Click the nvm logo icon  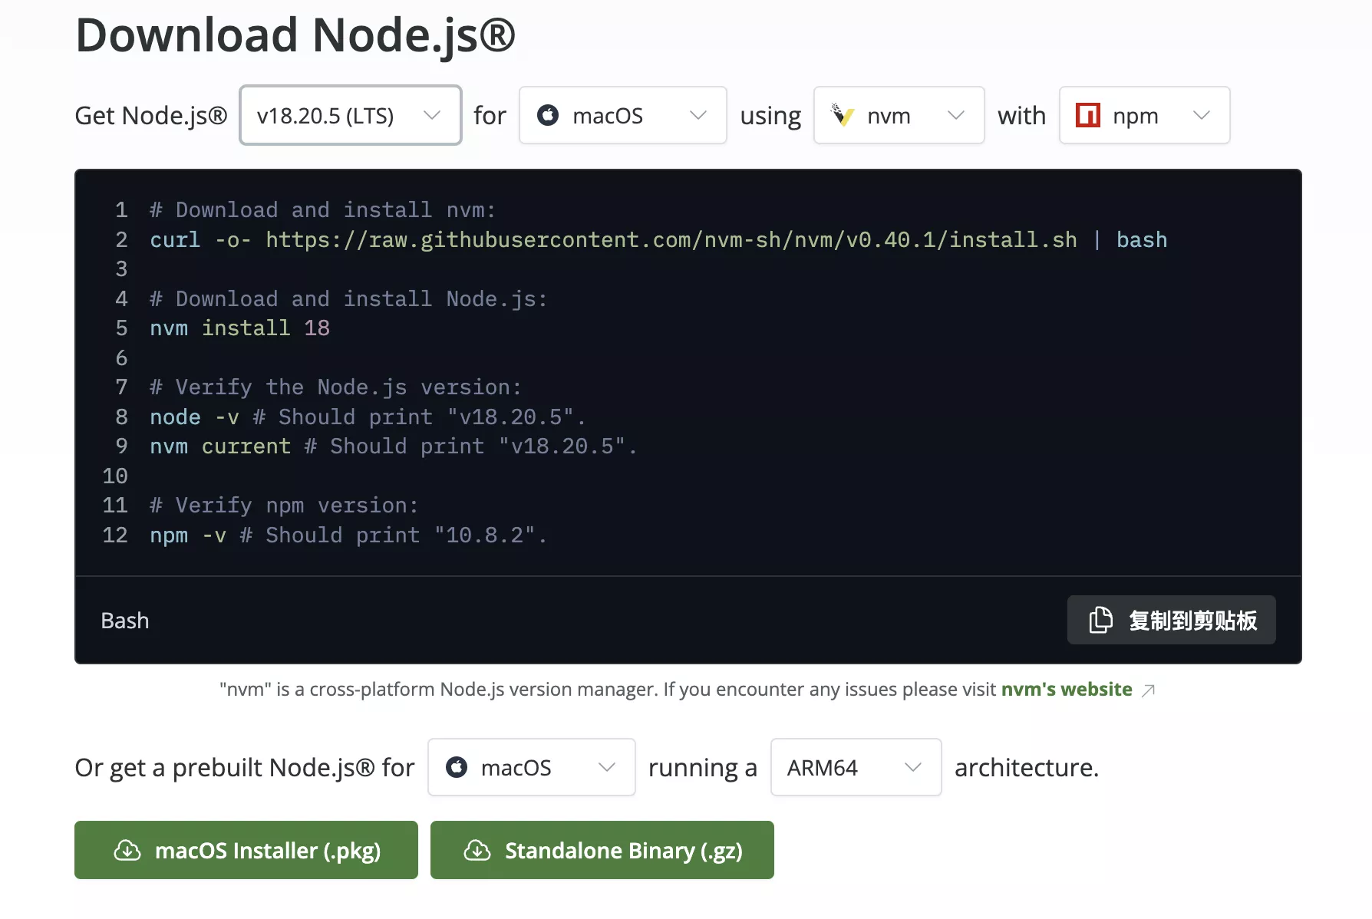coord(843,115)
